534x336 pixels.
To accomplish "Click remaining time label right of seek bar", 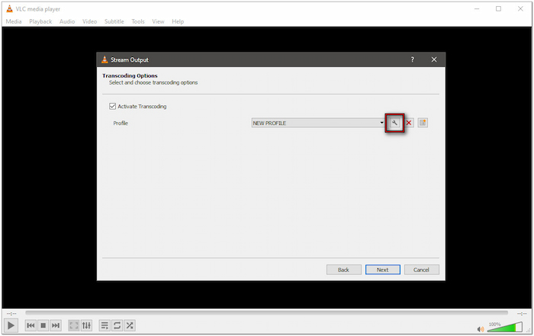I will [x=522, y=313].
